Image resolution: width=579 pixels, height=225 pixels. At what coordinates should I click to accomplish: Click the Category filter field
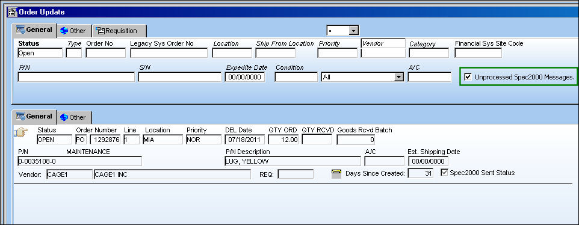pos(429,53)
